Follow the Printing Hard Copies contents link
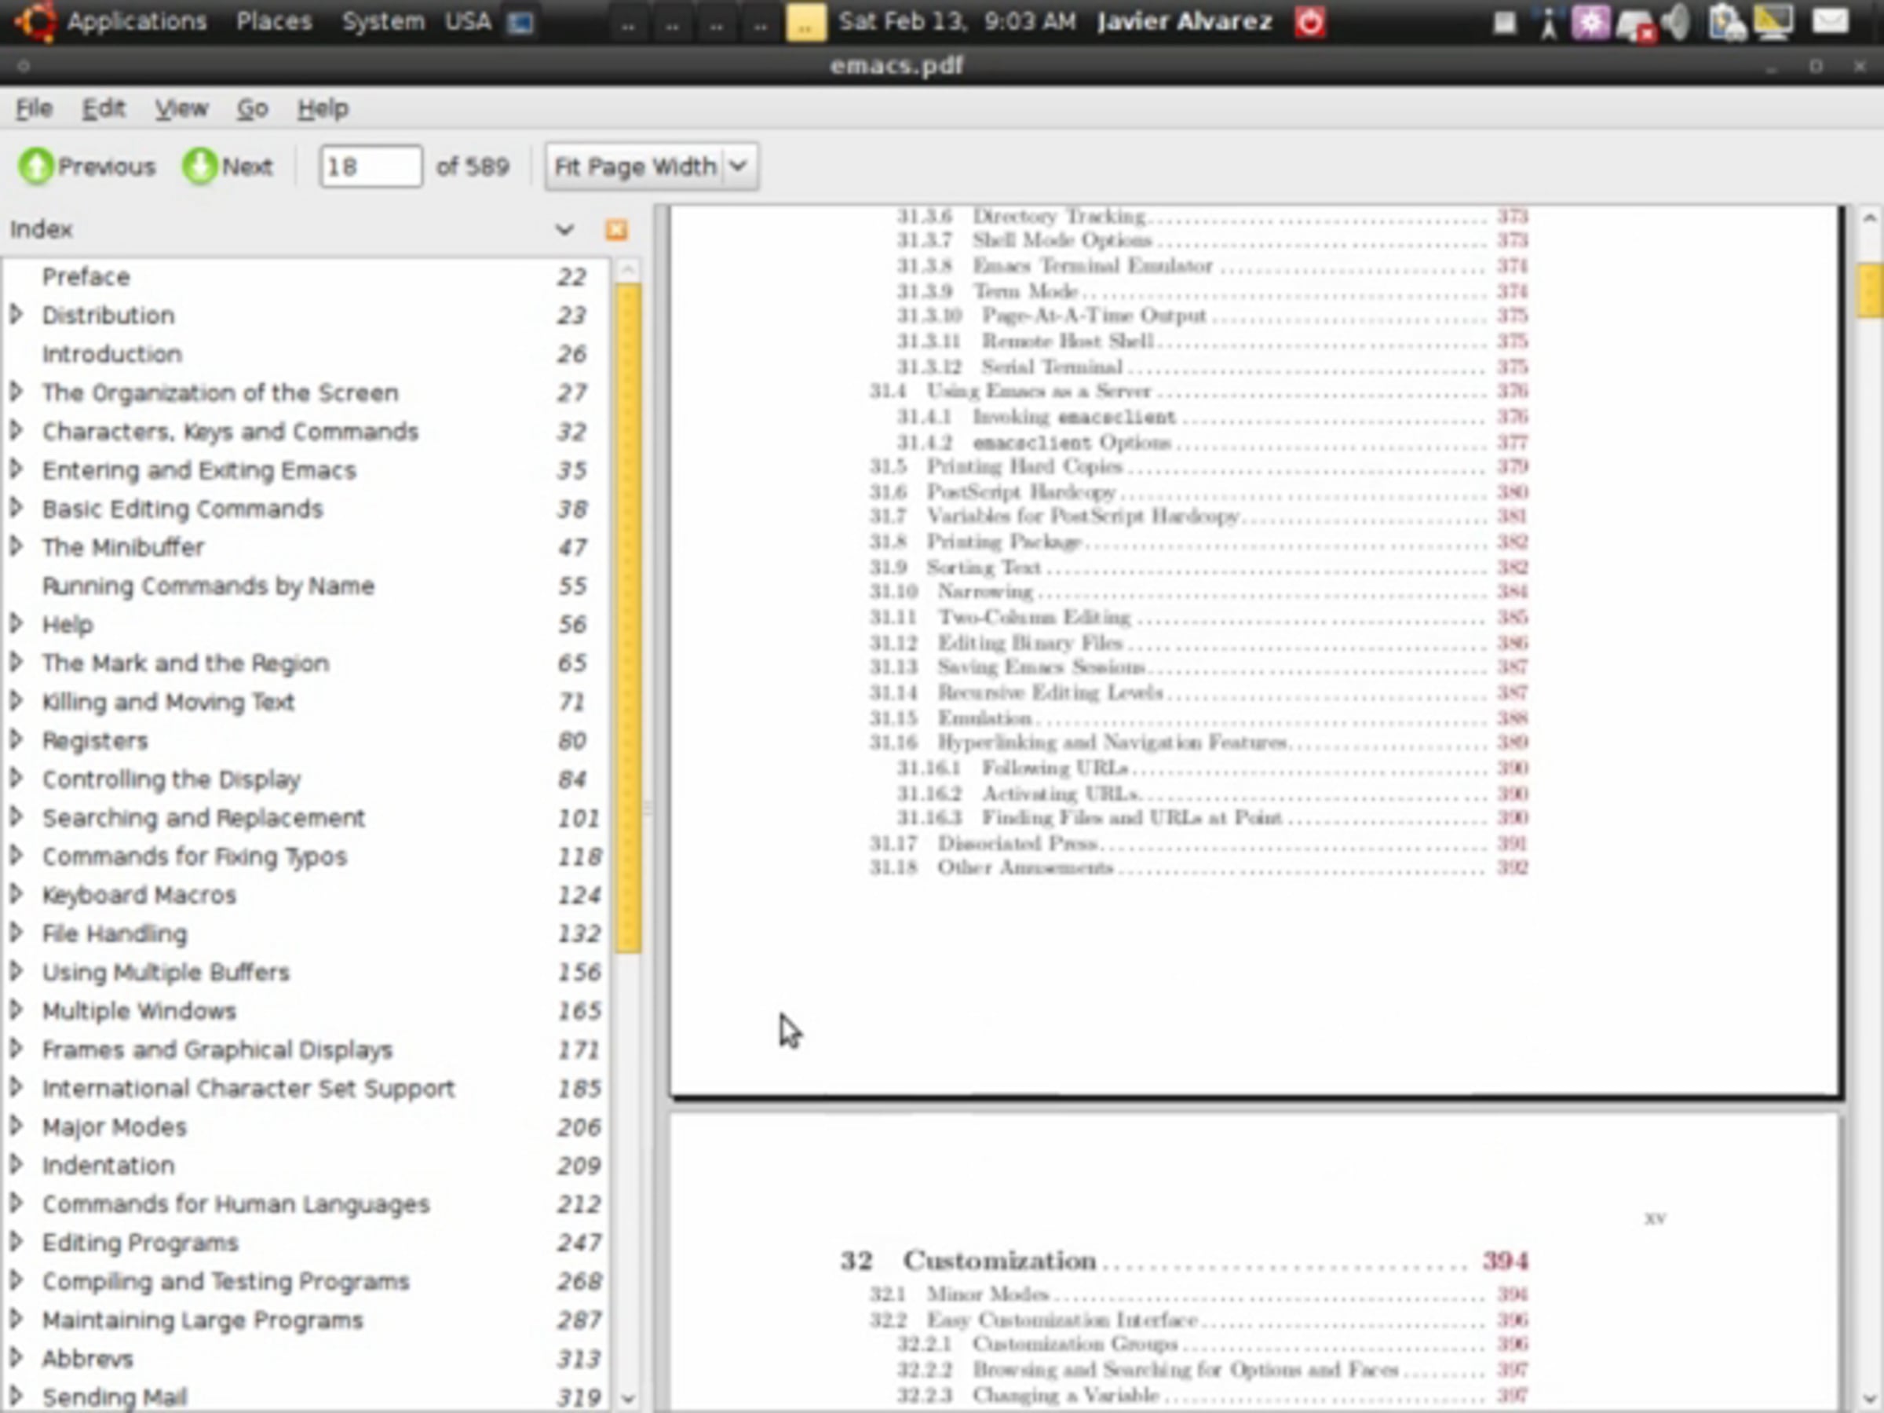 (x=1199, y=467)
